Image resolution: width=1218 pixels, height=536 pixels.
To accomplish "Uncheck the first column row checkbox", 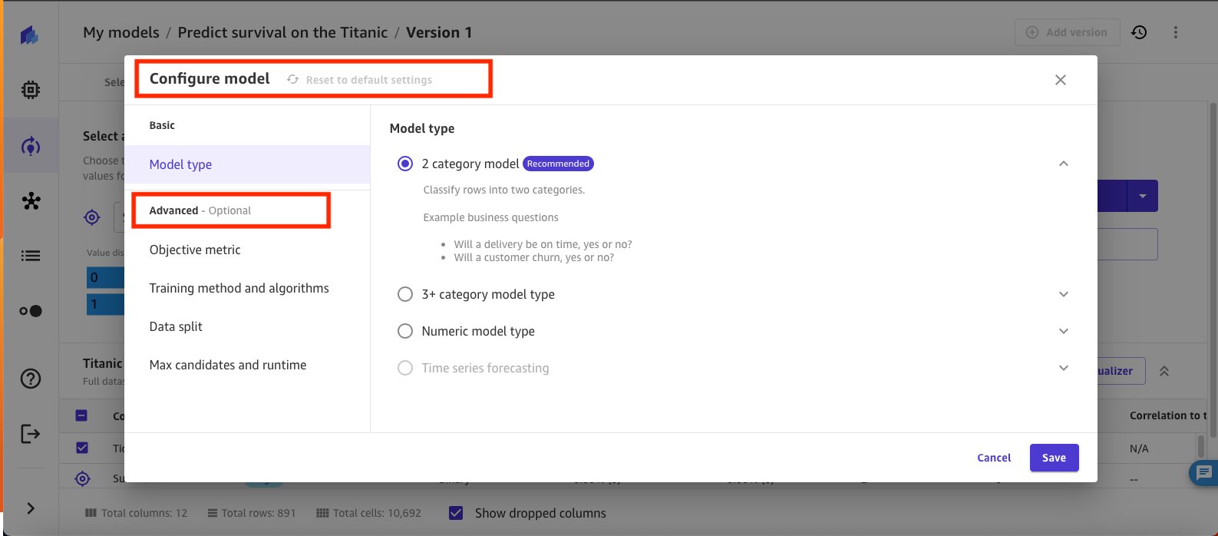I will [x=82, y=448].
